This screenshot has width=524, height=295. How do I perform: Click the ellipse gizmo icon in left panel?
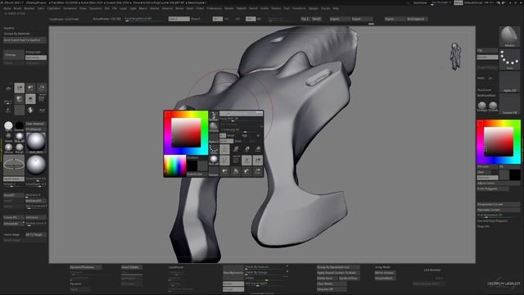pyautogui.click(x=14, y=165)
